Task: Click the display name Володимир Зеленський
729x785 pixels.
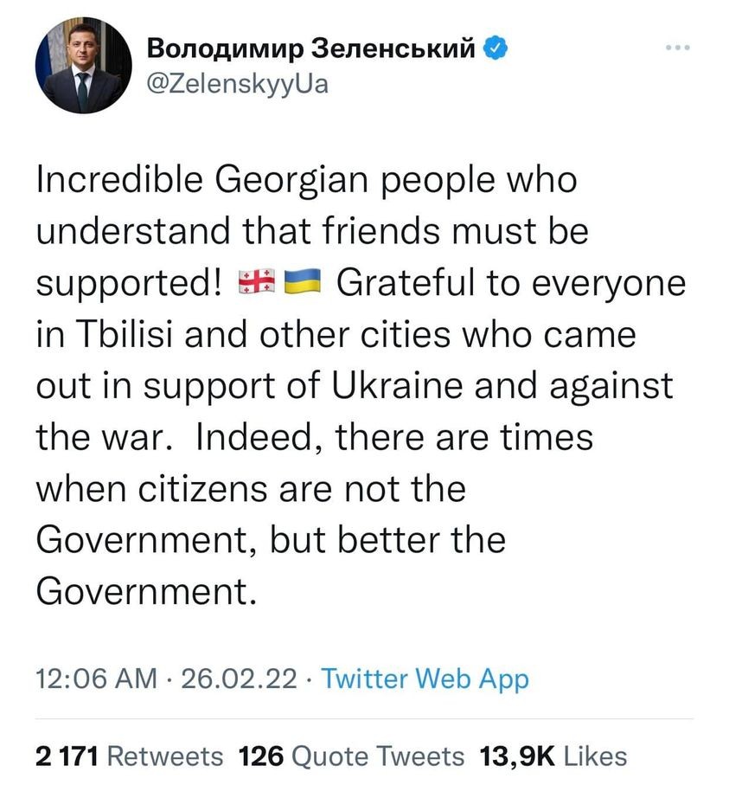Action: point(311,49)
